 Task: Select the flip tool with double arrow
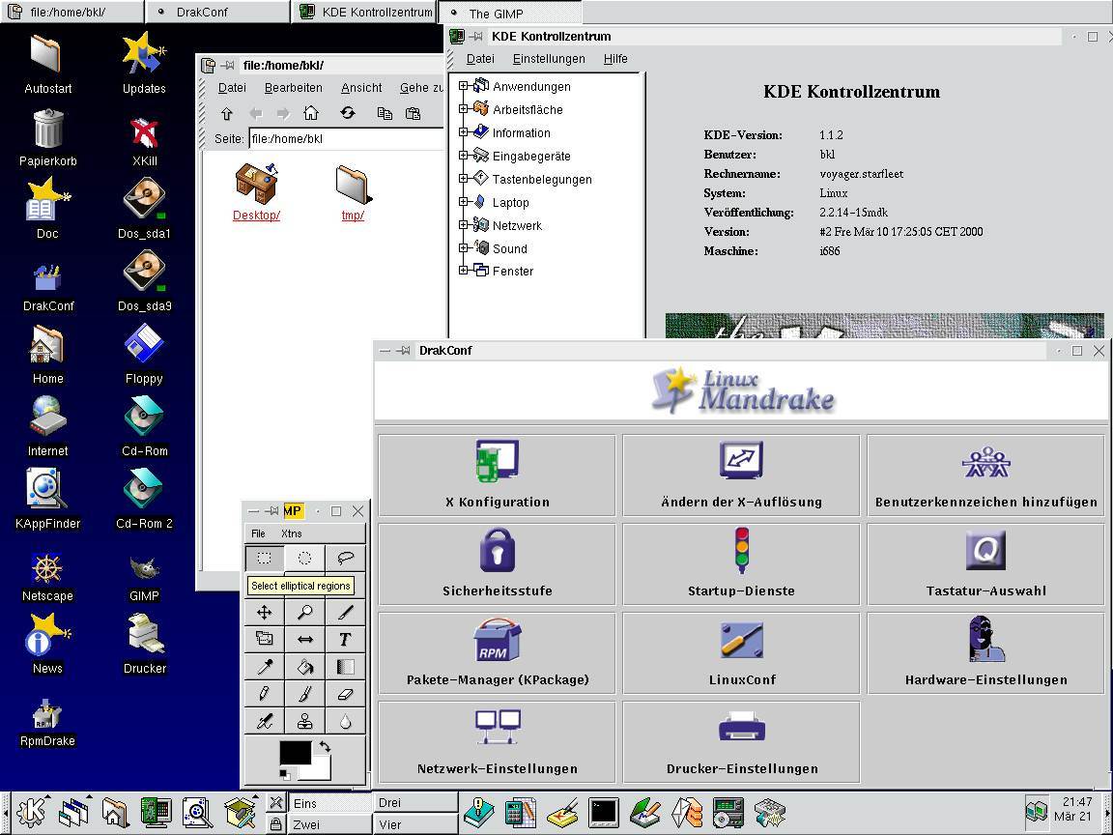coord(304,639)
